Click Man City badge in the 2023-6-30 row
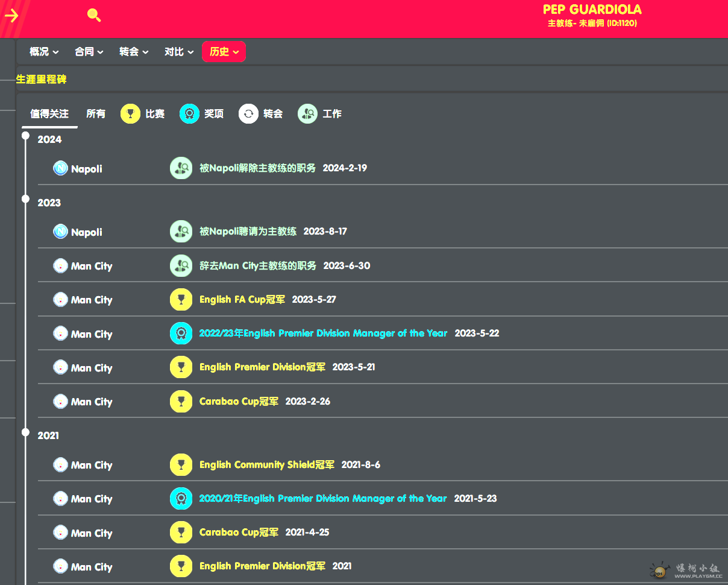Image resolution: width=728 pixels, height=585 pixels. click(x=60, y=266)
